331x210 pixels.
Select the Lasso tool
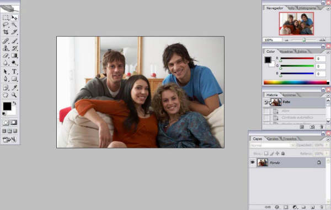coord(6,25)
